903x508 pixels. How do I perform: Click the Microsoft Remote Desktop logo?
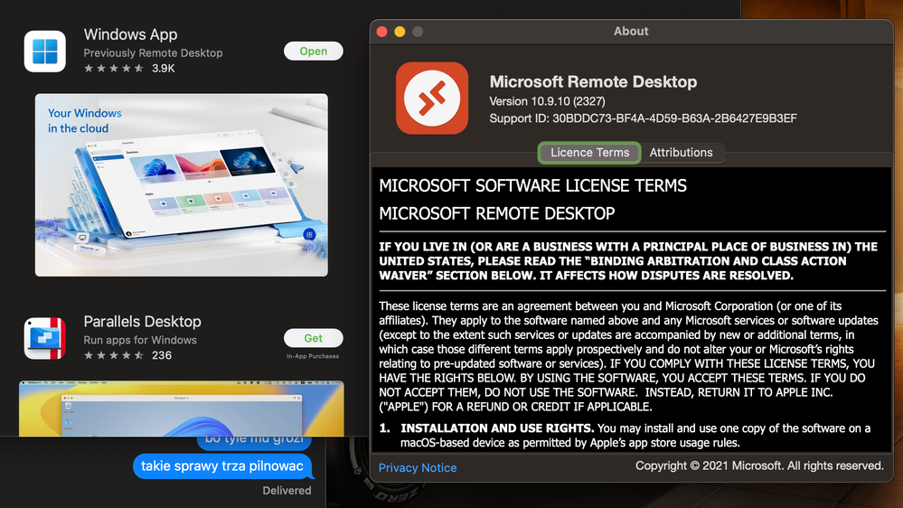(432, 99)
